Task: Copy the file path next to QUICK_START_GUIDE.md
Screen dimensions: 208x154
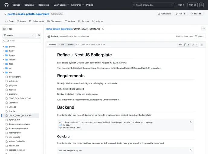Action: [x=103, y=29]
